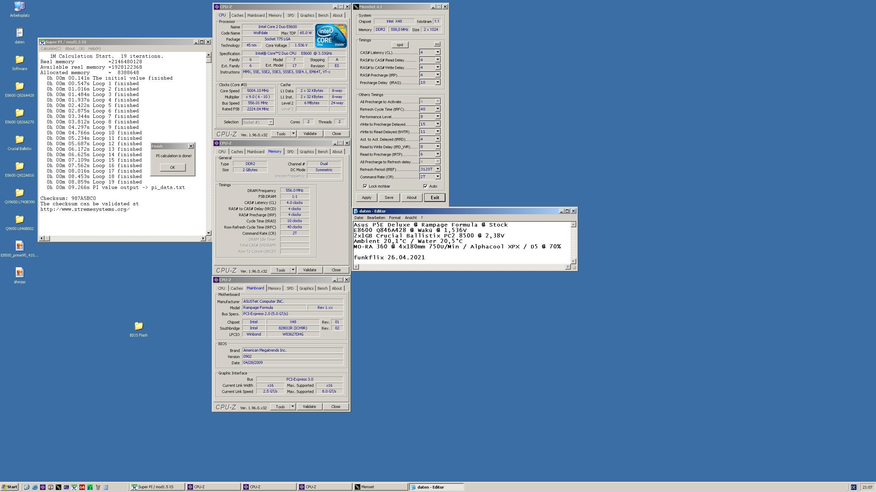Toggle the Auto checkbox in MemSet

pos(425,186)
